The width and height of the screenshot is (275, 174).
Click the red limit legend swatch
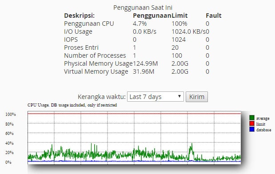[252, 123]
